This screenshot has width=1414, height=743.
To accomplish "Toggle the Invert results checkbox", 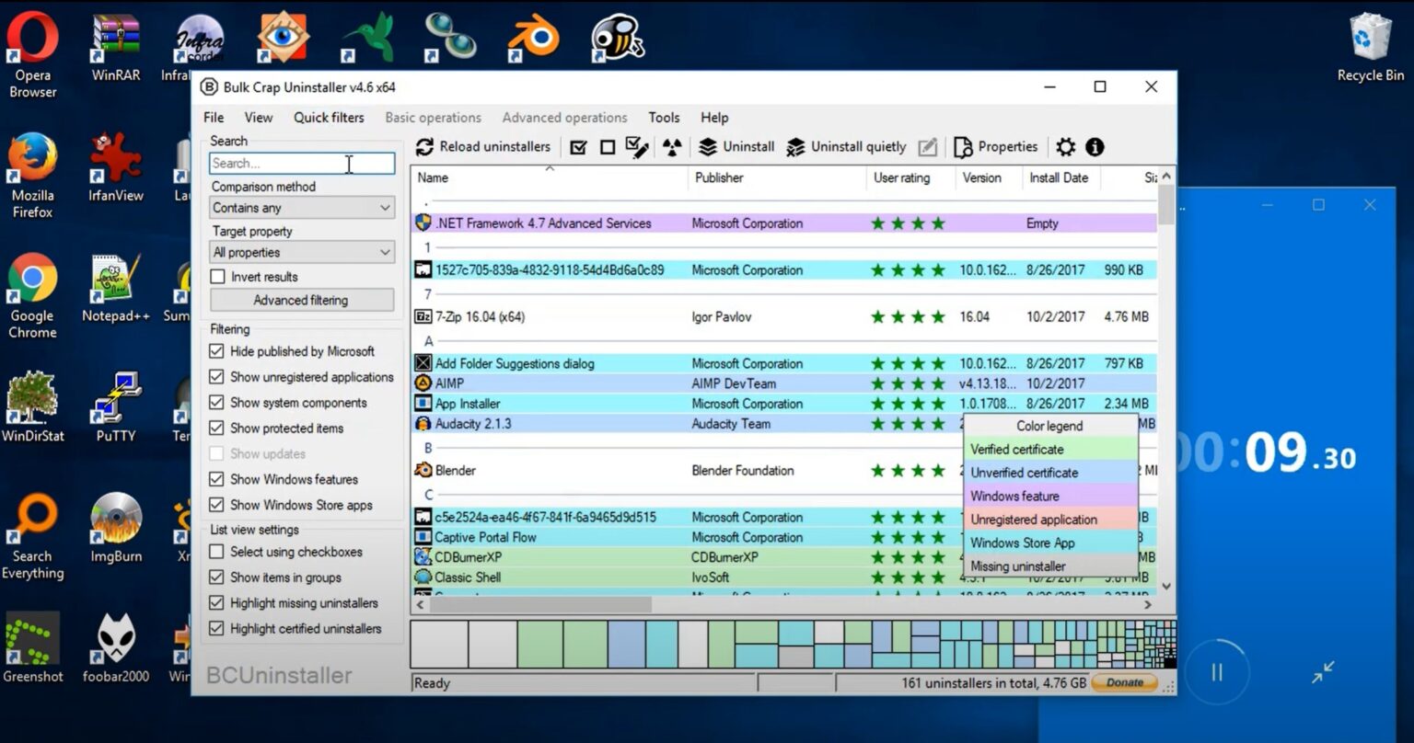I will click(217, 277).
